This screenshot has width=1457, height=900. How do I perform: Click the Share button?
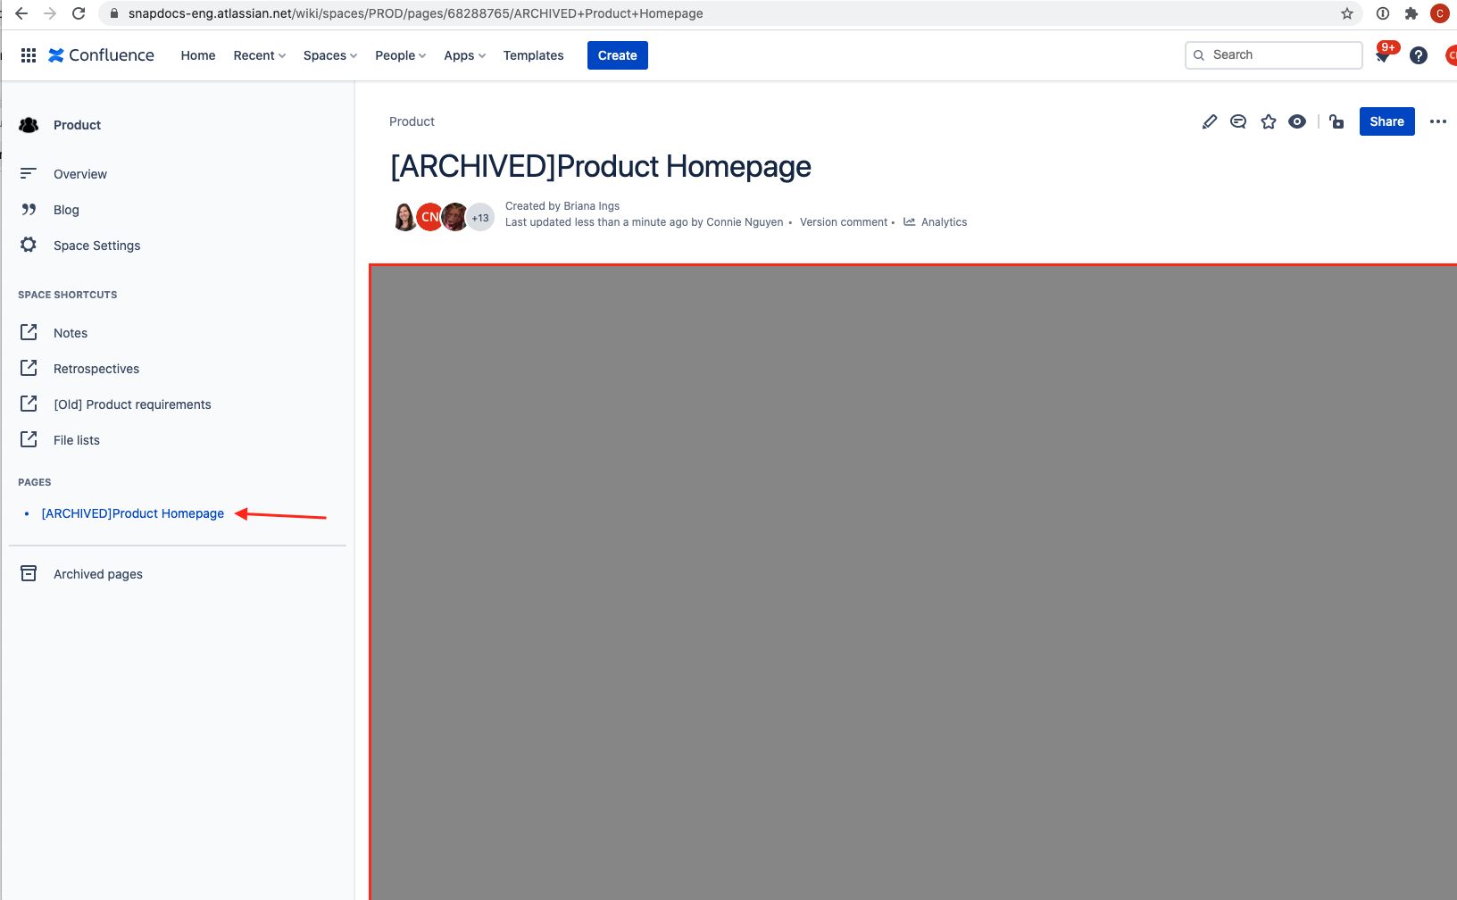point(1387,121)
